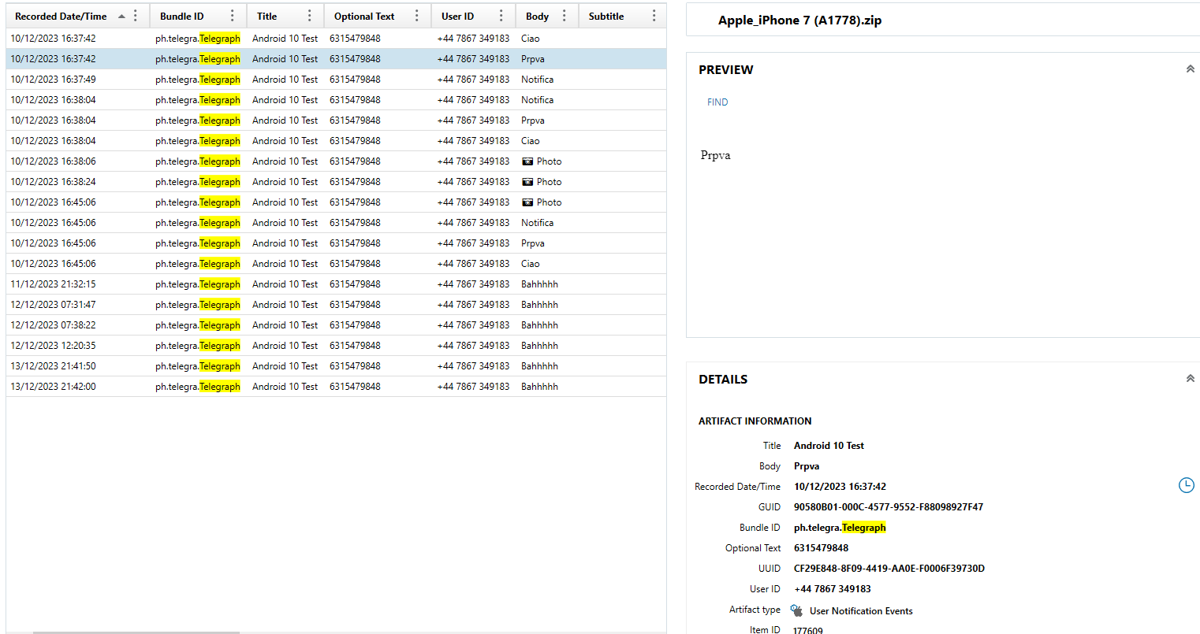Collapse the PREVIEW panel
1200x634 pixels.
coord(1190,69)
